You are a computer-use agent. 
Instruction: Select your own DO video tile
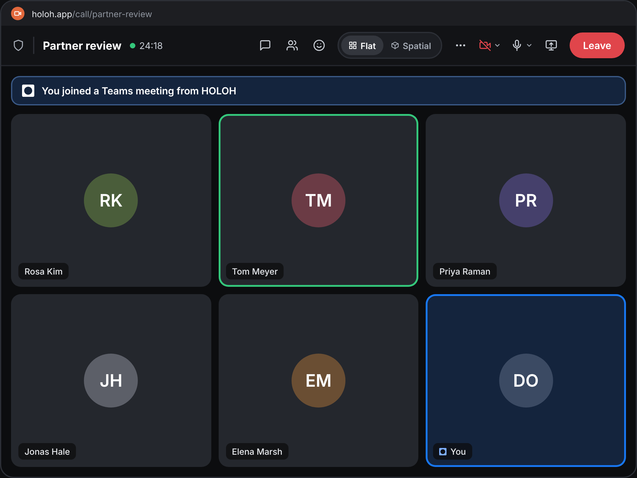pyautogui.click(x=526, y=381)
